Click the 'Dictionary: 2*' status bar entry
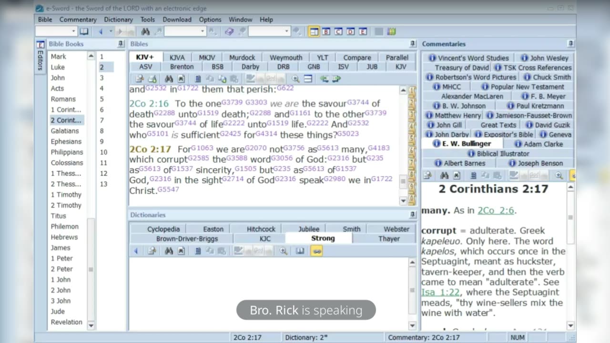The width and height of the screenshot is (610, 343). (x=306, y=338)
